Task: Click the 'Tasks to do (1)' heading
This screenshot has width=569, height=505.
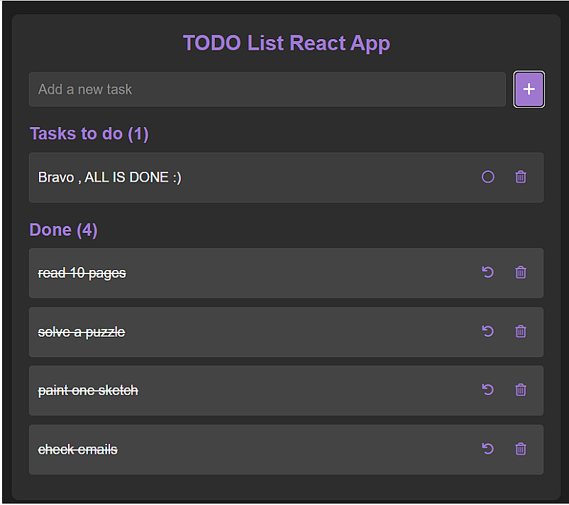Action: click(x=89, y=134)
